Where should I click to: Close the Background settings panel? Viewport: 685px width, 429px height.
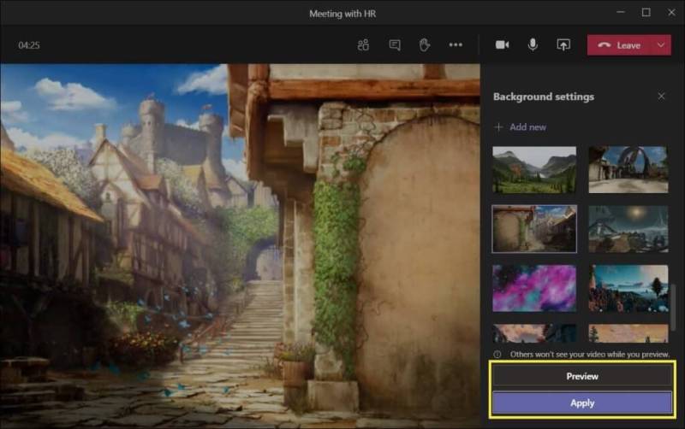[x=661, y=97]
